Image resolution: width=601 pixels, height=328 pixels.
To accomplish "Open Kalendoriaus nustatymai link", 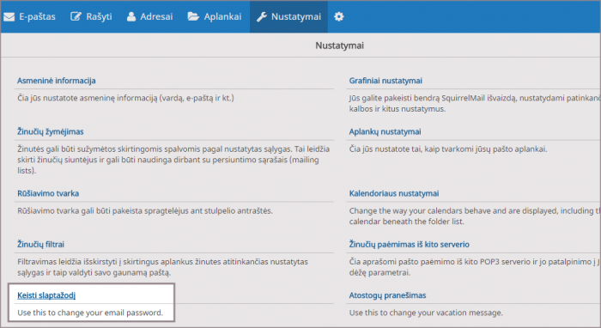I will pos(393,193).
